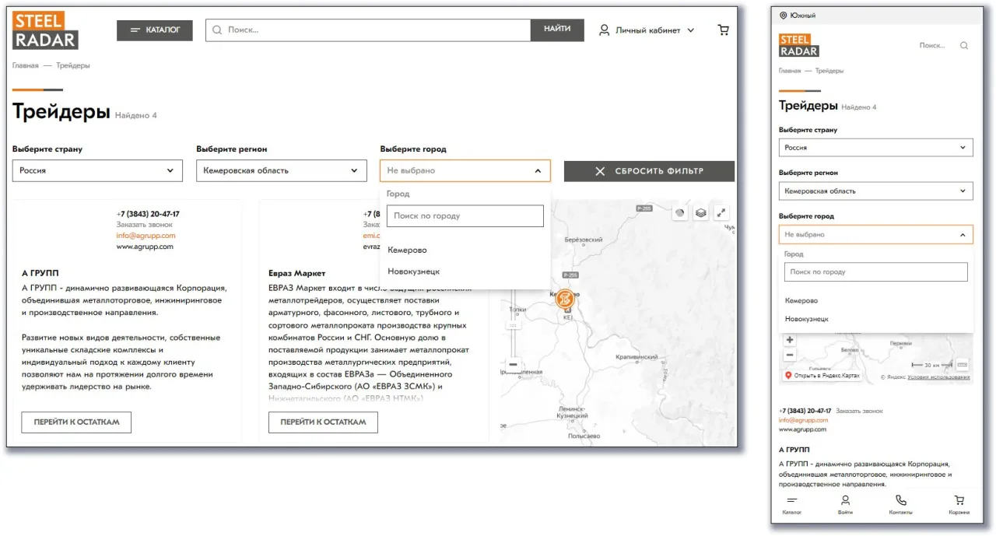Collapse the desktop city dropdown 'Не выбрано'
The height and width of the screenshot is (536, 996).
coord(465,170)
